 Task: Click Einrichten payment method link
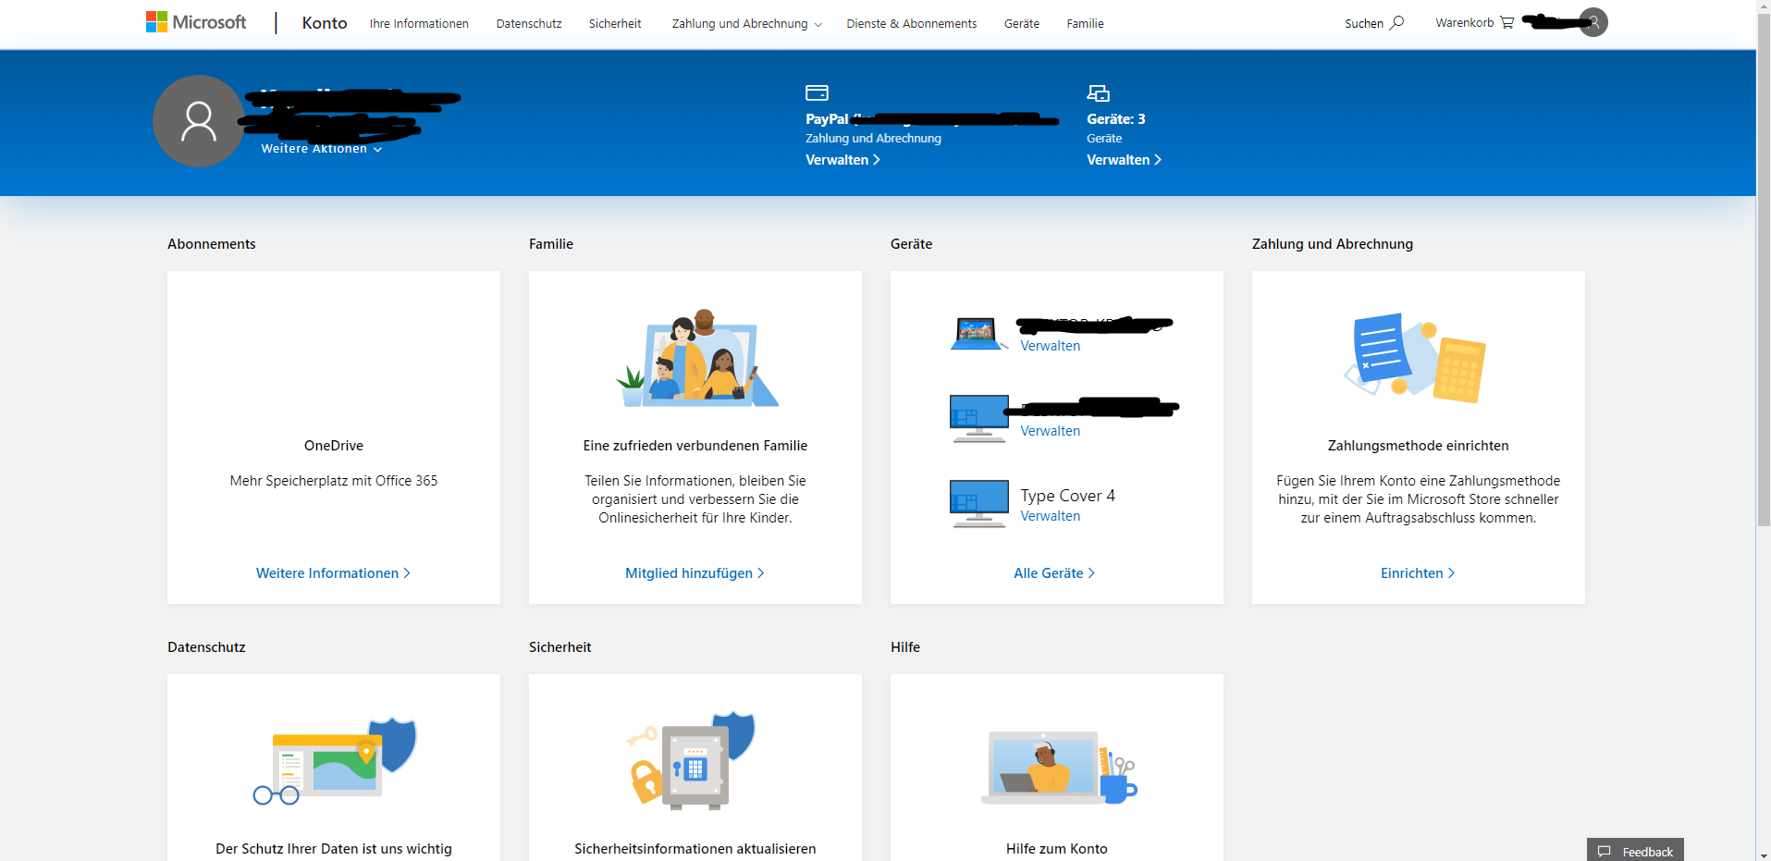[1418, 573]
